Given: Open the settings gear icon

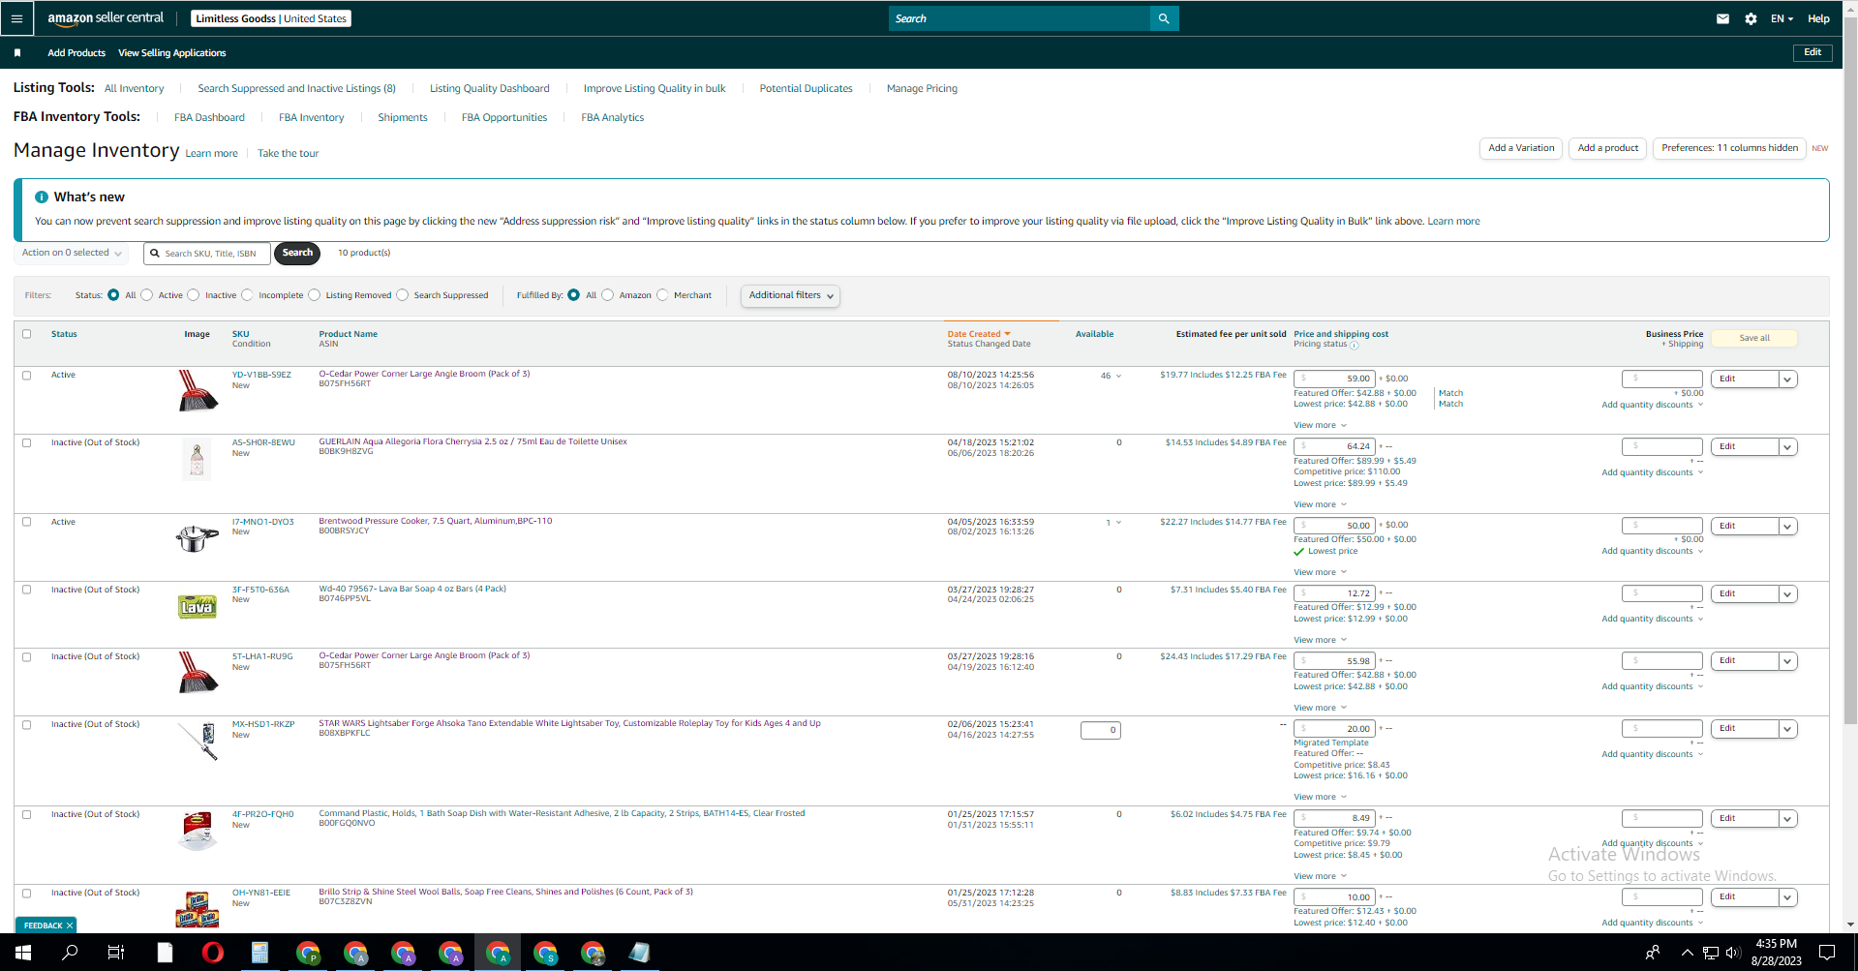Looking at the screenshot, I should (x=1751, y=18).
